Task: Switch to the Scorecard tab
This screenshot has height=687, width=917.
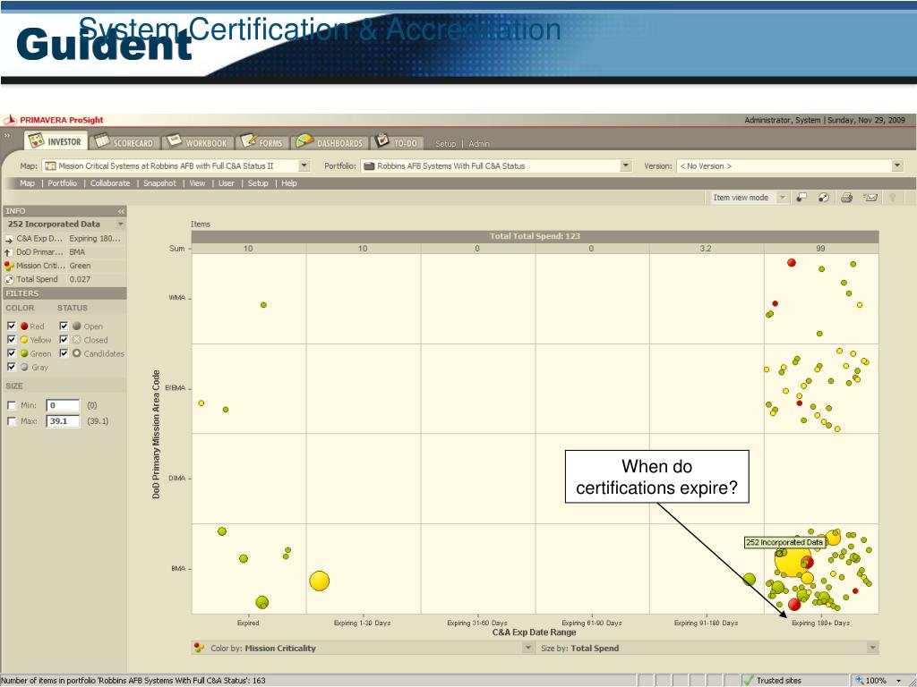Action: (124, 142)
